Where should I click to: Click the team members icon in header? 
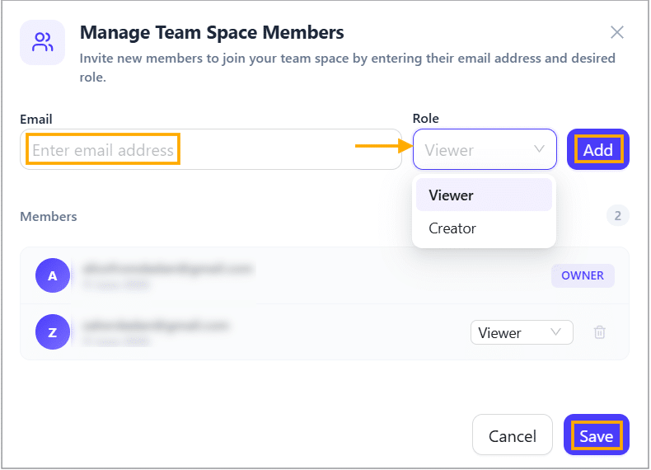[43, 42]
